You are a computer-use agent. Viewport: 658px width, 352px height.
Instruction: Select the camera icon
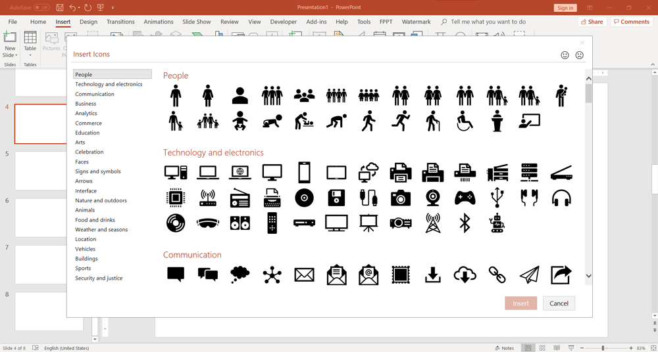click(x=400, y=198)
